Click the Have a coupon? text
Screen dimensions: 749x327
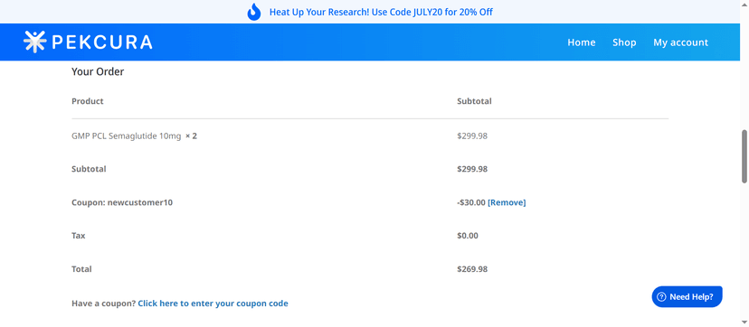(x=104, y=304)
